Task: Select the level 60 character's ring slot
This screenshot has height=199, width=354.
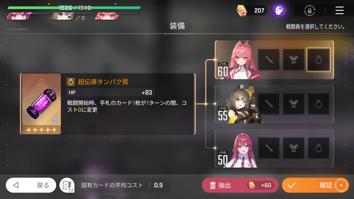Action: tap(319, 60)
